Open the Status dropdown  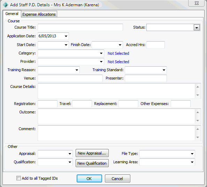tap(197, 28)
